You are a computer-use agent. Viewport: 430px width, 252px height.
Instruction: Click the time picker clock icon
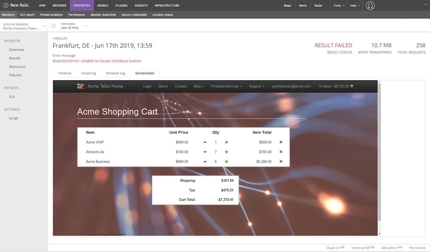pos(53,26)
